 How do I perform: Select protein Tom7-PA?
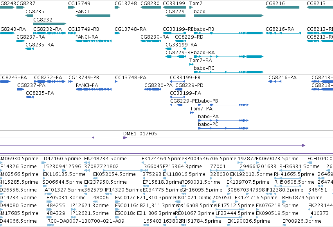[x=201, y=109]
